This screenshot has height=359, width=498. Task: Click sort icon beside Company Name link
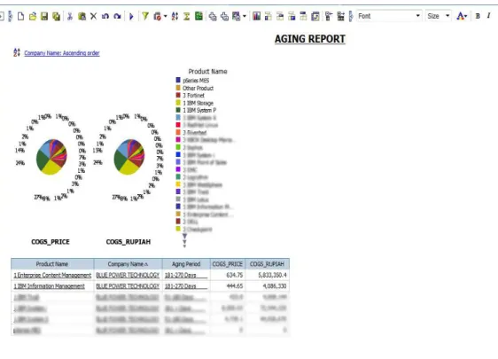[17, 52]
